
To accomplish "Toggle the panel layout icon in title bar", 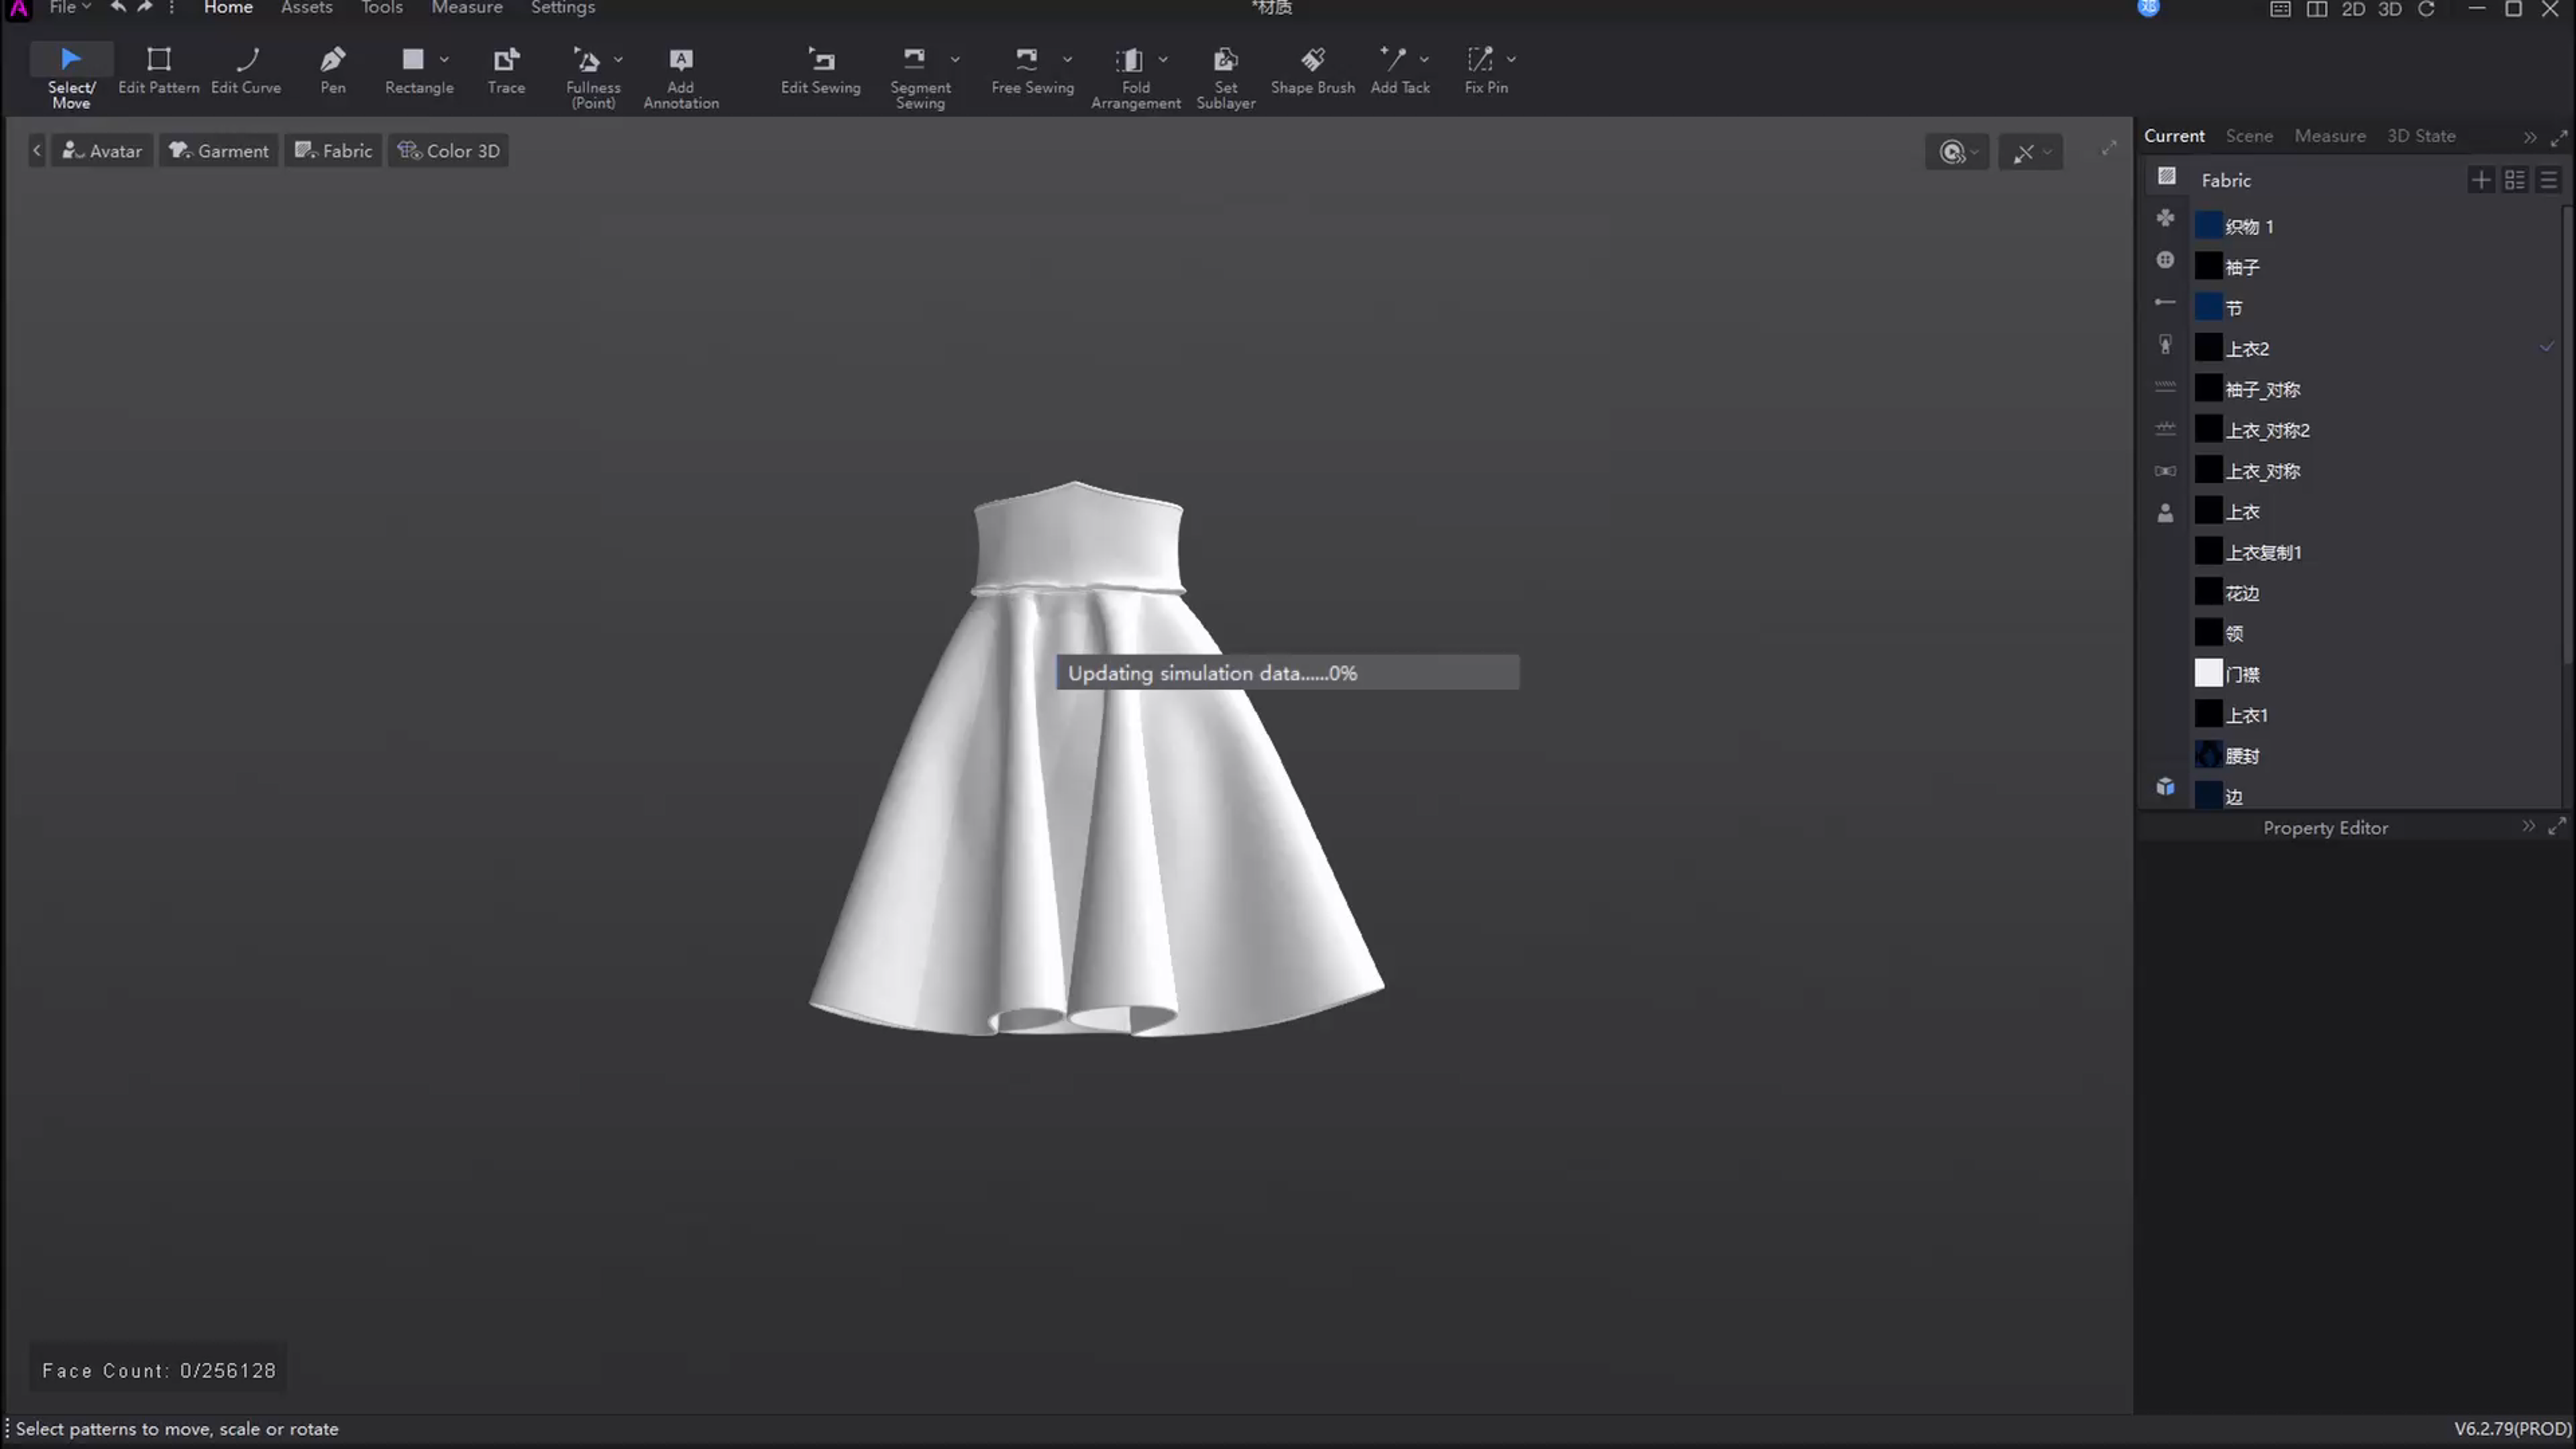I will tap(2280, 9).
